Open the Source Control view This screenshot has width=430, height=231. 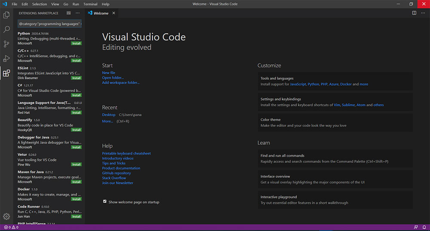(x=6, y=44)
